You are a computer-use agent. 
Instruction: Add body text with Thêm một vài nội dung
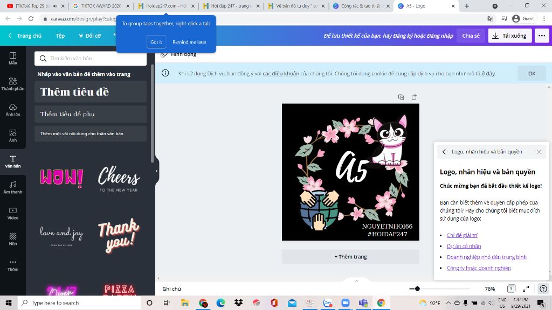point(91,133)
